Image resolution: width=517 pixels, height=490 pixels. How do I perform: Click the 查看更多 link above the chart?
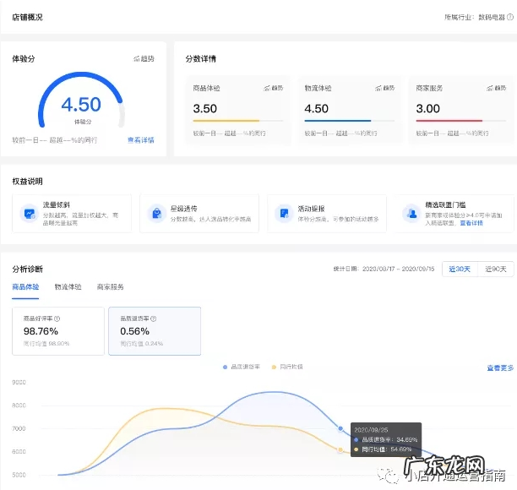(500, 367)
